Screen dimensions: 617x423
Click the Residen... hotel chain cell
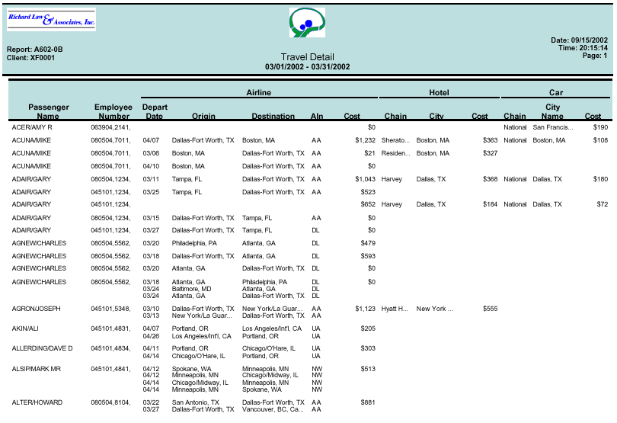395,153
